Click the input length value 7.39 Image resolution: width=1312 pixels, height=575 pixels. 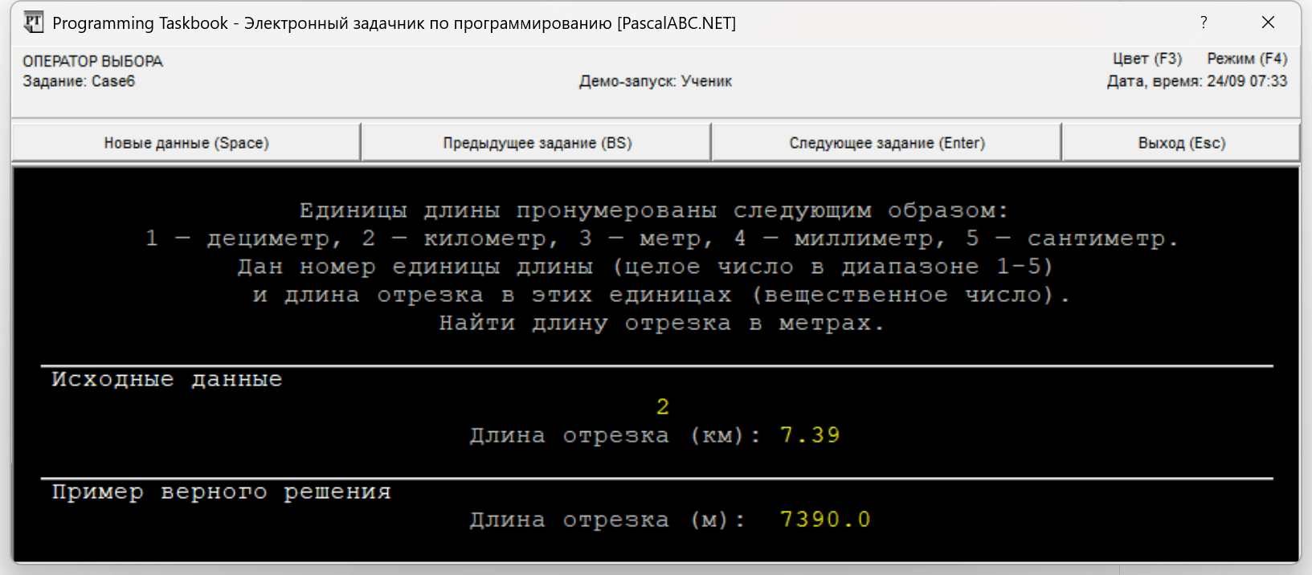coord(809,435)
